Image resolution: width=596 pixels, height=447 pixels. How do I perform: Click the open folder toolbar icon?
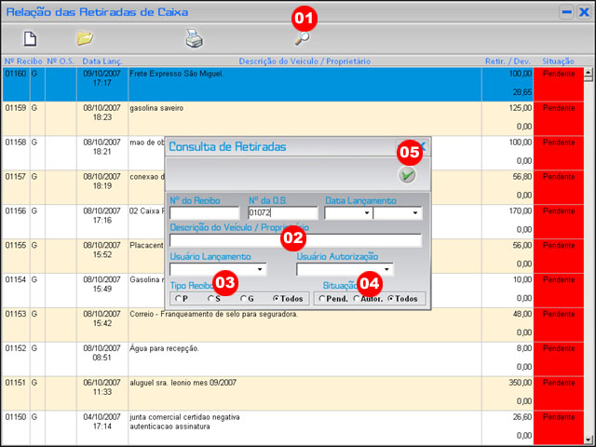click(85, 38)
